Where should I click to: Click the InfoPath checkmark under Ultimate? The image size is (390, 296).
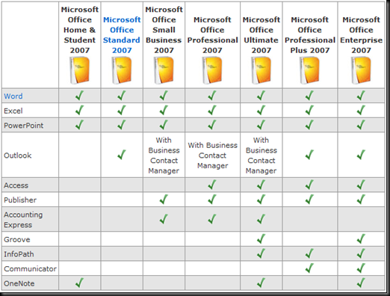click(261, 253)
